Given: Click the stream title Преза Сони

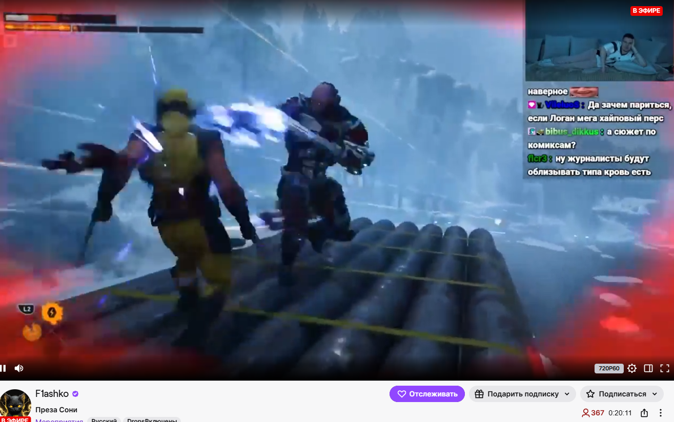Looking at the screenshot, I should (x=56, y=410).
